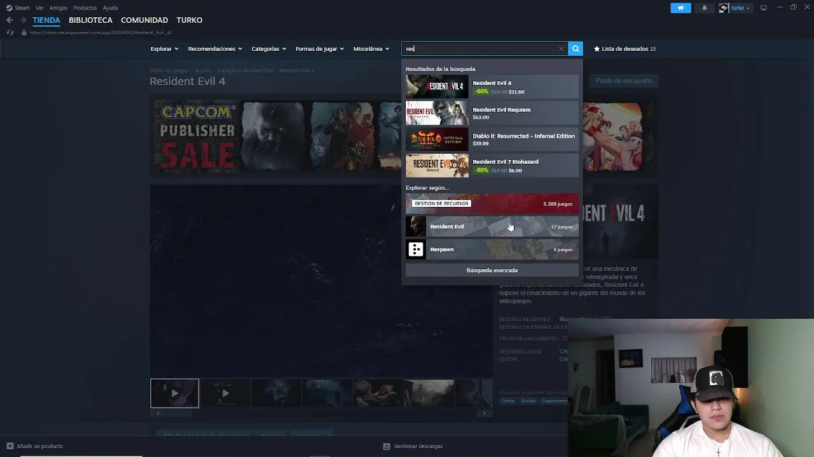
Task: Open the Ver menu
Action: click(39, 8)
